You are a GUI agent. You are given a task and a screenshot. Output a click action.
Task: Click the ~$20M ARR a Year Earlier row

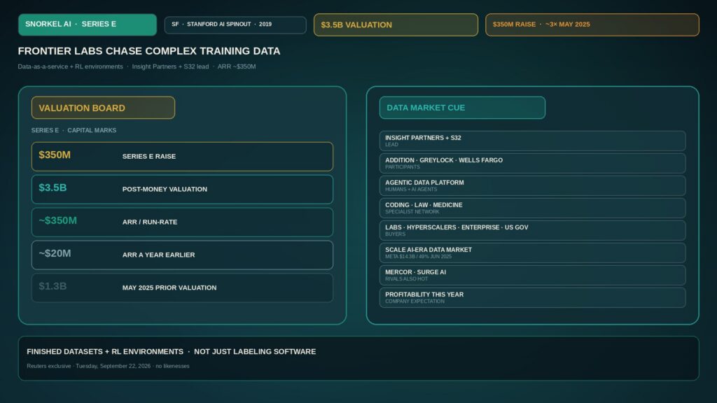pos(182,255)
